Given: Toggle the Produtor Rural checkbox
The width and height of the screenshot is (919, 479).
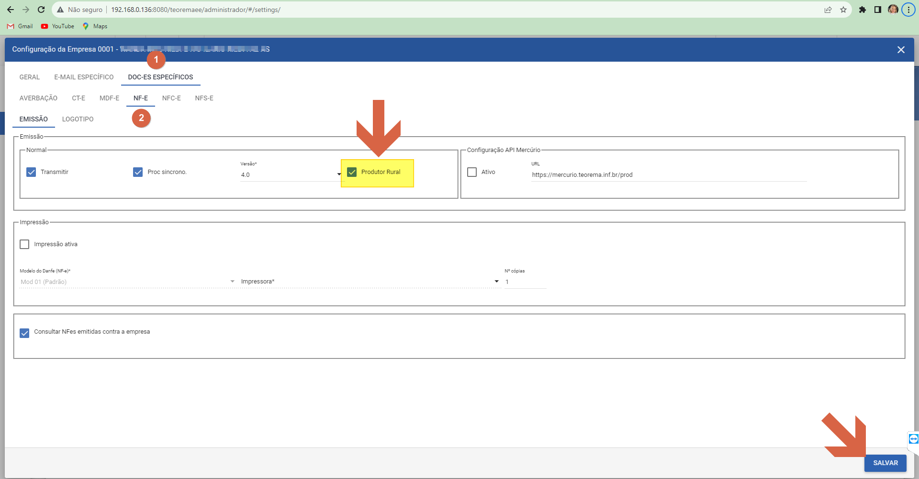Looking at the screenshot, I should (352, 172).
